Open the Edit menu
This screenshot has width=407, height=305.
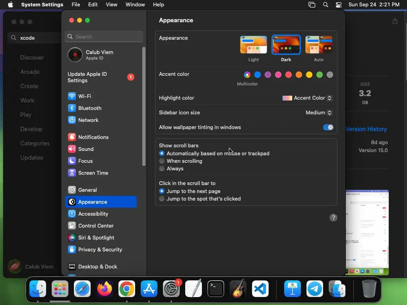pos(93,5)
